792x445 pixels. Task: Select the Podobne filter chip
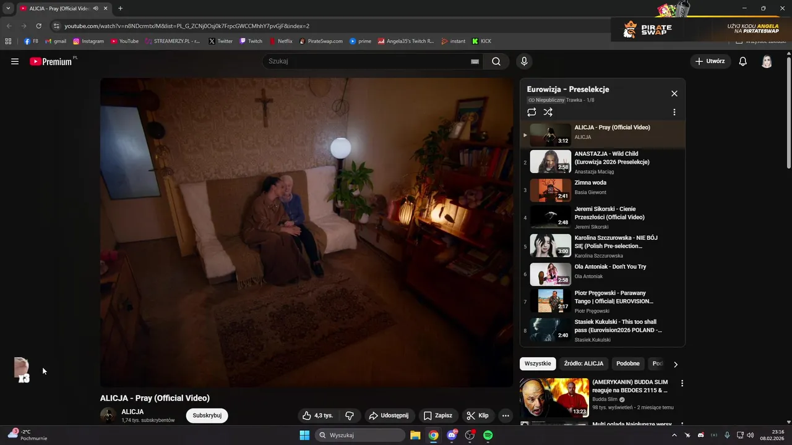628,363
